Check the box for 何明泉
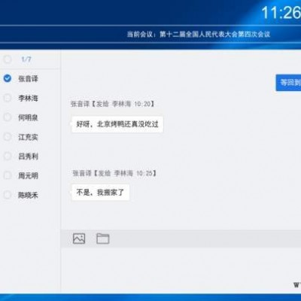Screen dimensions: 301x301 coord(8,117)
